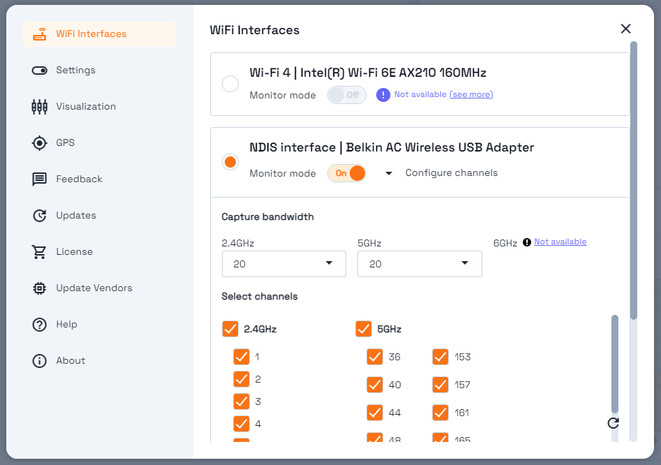Click the refresh channels icon
This screenshot has width=661, height=465.
coord(614,423)
